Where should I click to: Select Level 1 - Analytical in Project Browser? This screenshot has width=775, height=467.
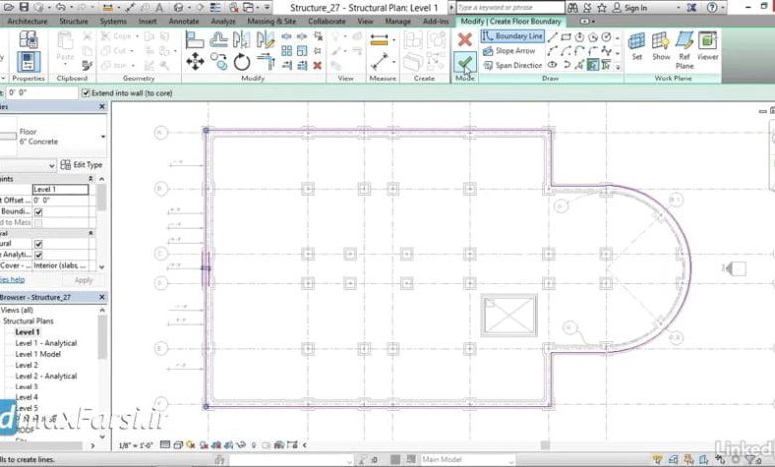tap(46, 343)
